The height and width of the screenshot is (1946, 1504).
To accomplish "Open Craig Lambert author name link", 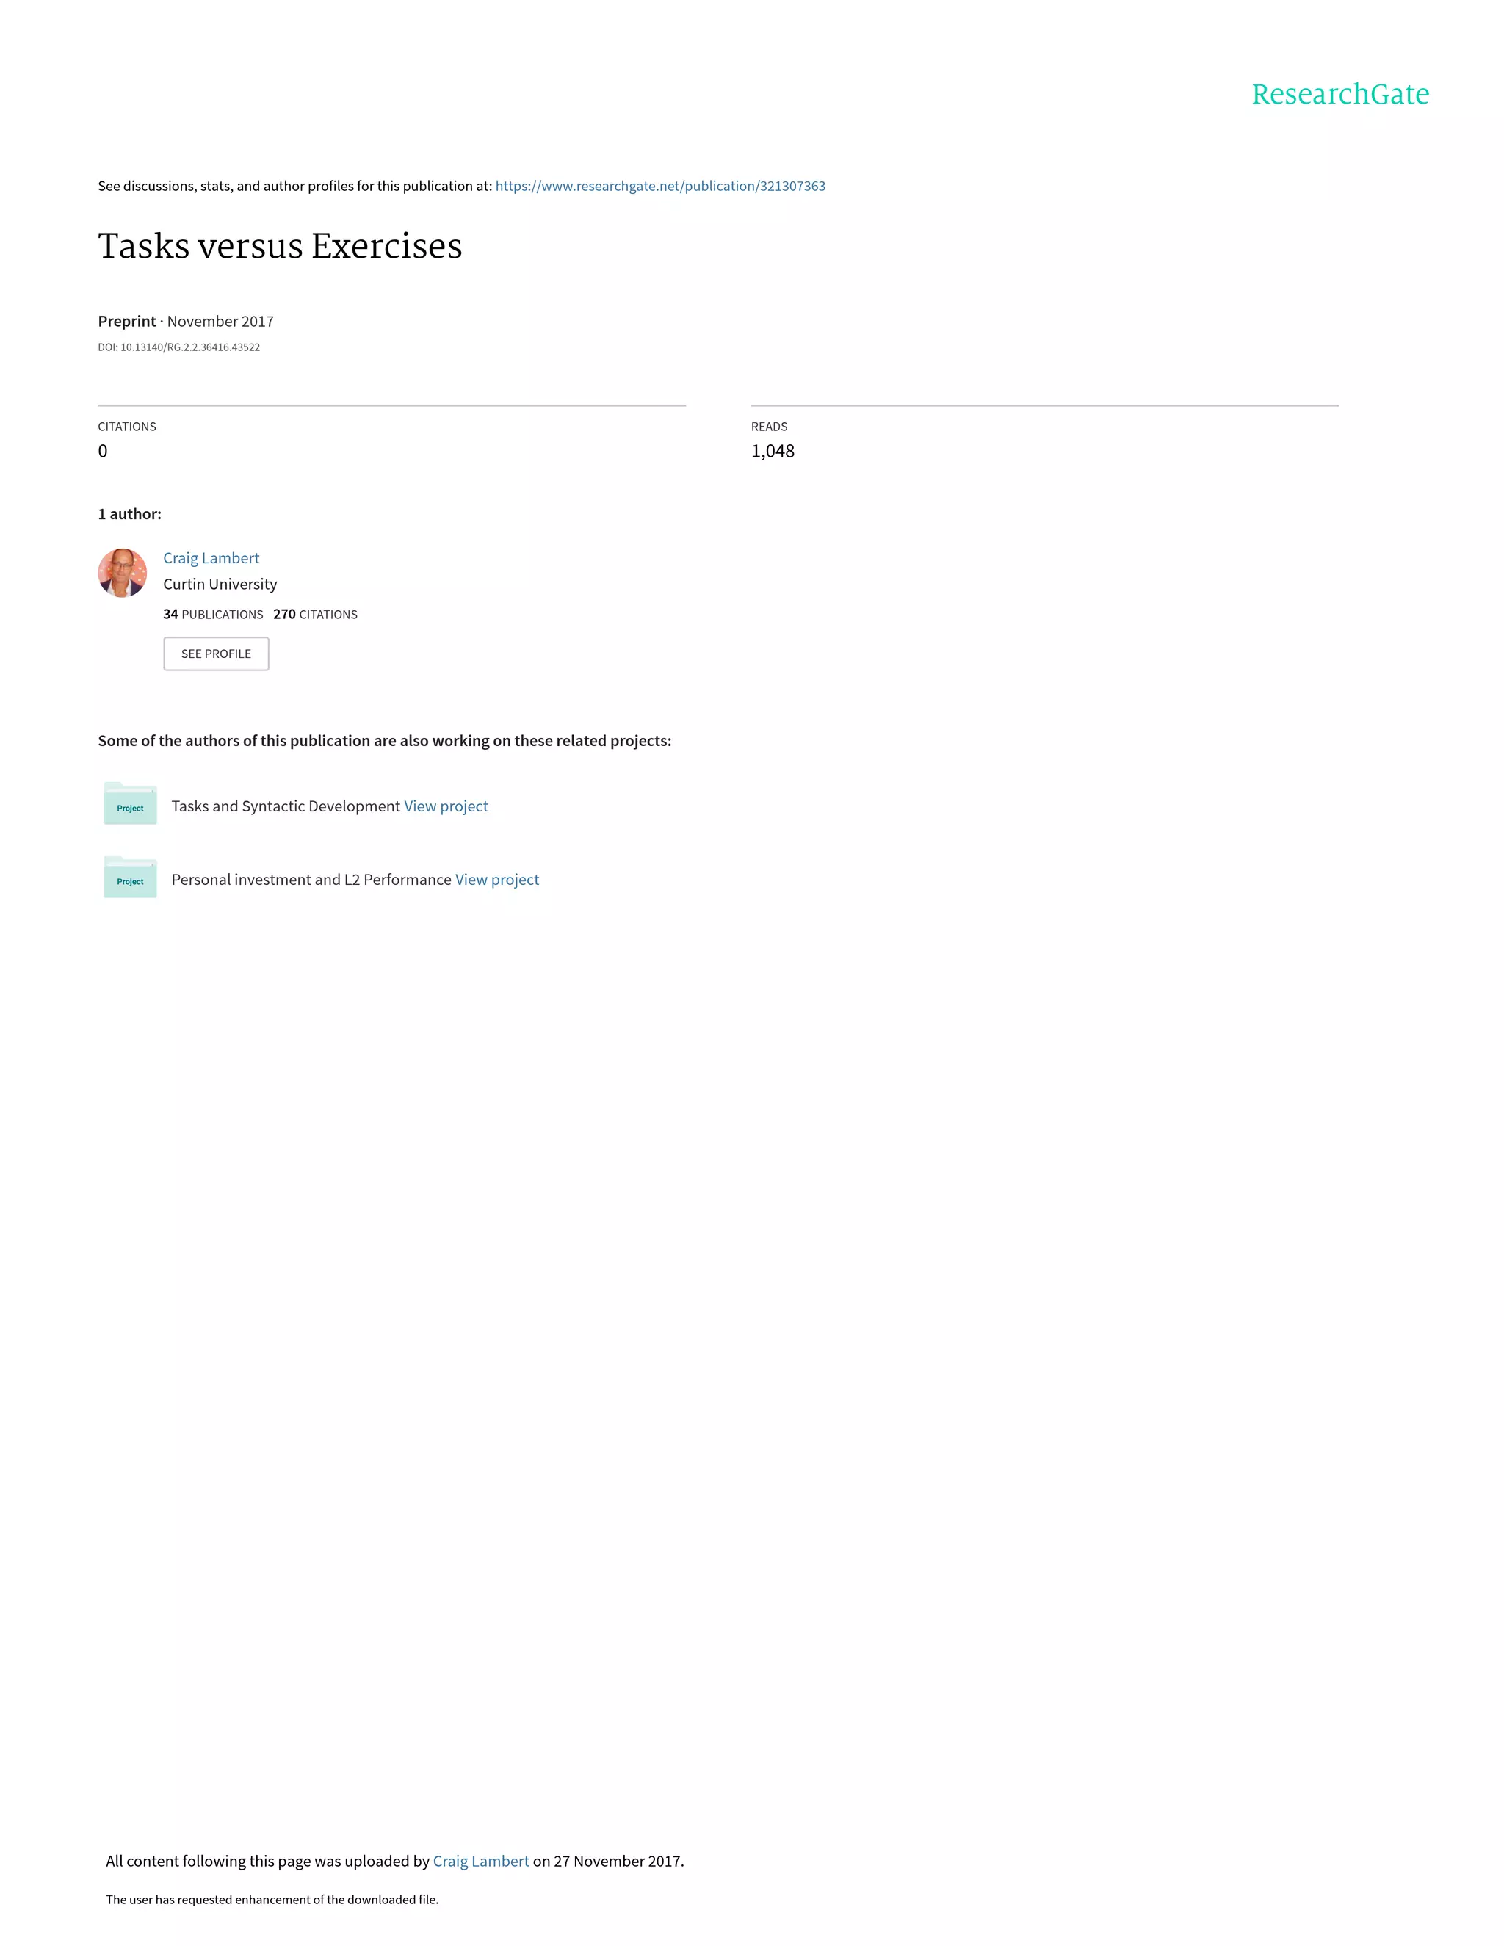I will click(x=211, y=558).
